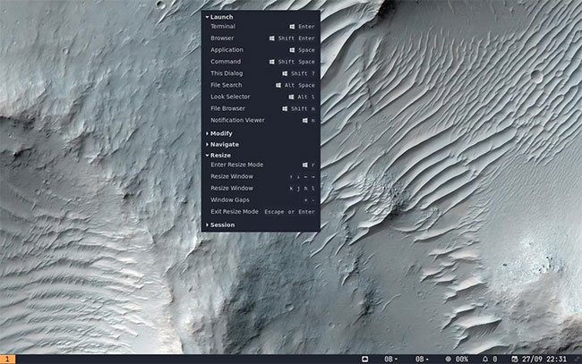Select Resize Window row with arrow keys
The height and width of the screenshot is (364, 582).
coord(261,176)
